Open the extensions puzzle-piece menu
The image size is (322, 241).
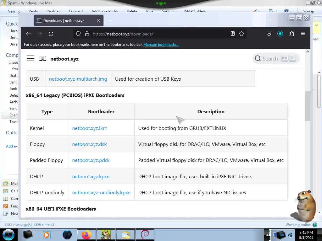tap(291, 34)
